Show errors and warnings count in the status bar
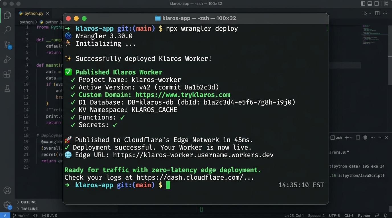The image size is (392, 218). tap(50, 215)
